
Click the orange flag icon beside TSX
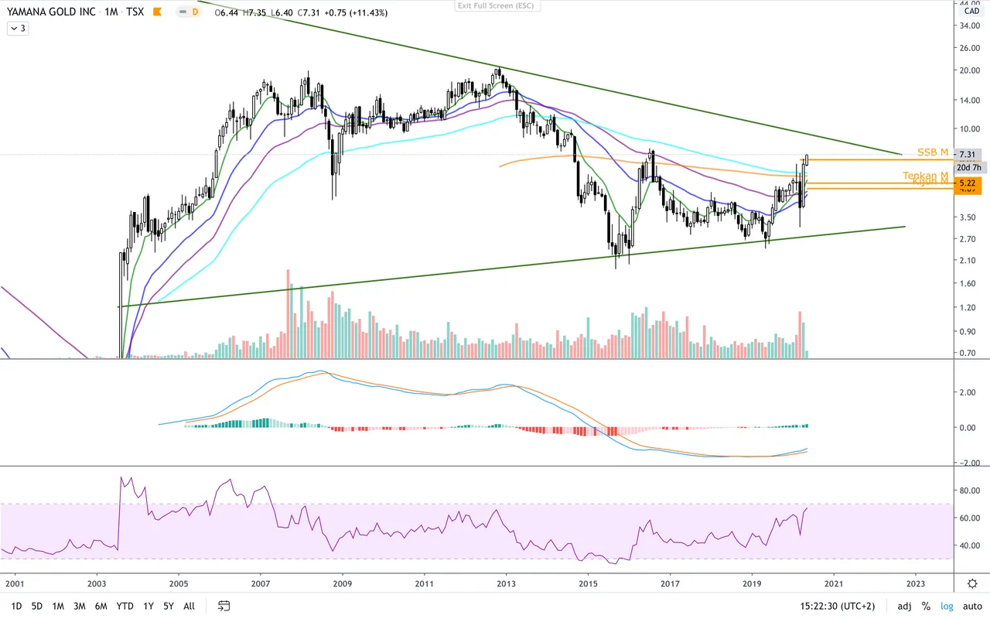click(x=157, y=12)
